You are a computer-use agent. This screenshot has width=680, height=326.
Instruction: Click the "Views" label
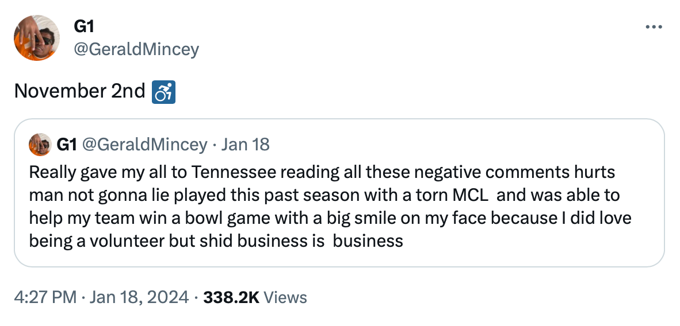click(288, 297)
